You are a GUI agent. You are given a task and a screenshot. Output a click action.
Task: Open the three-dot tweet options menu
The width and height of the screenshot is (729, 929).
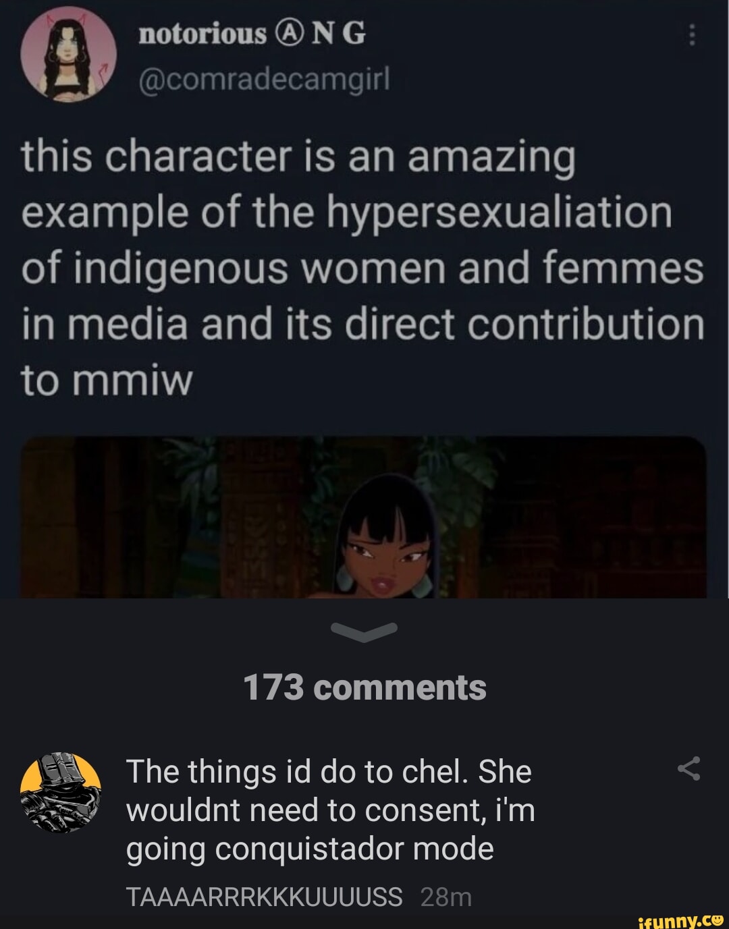[691, 35]
